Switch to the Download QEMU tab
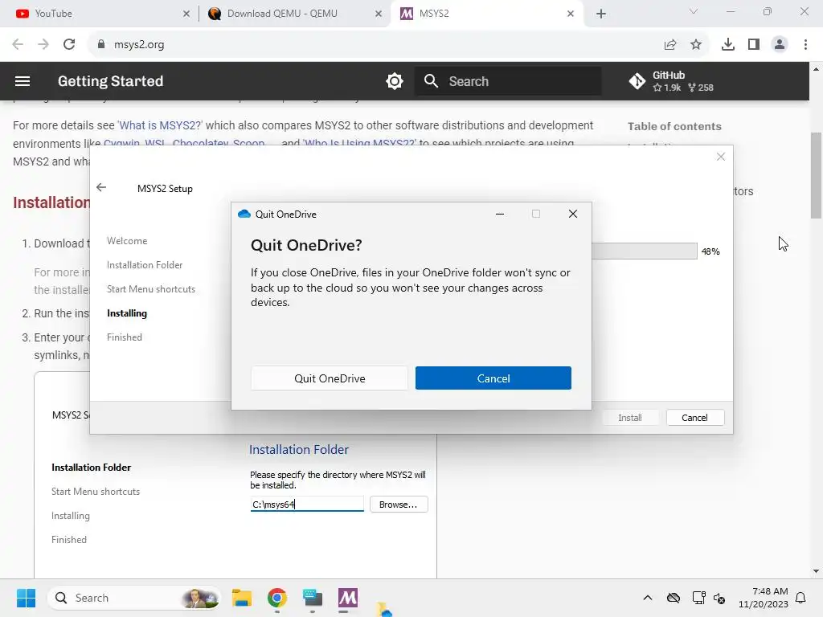This screenshot has height=617, width=823. coord(294,14)
